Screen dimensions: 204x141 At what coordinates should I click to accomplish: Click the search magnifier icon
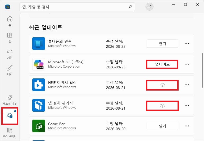pos(130,7)
